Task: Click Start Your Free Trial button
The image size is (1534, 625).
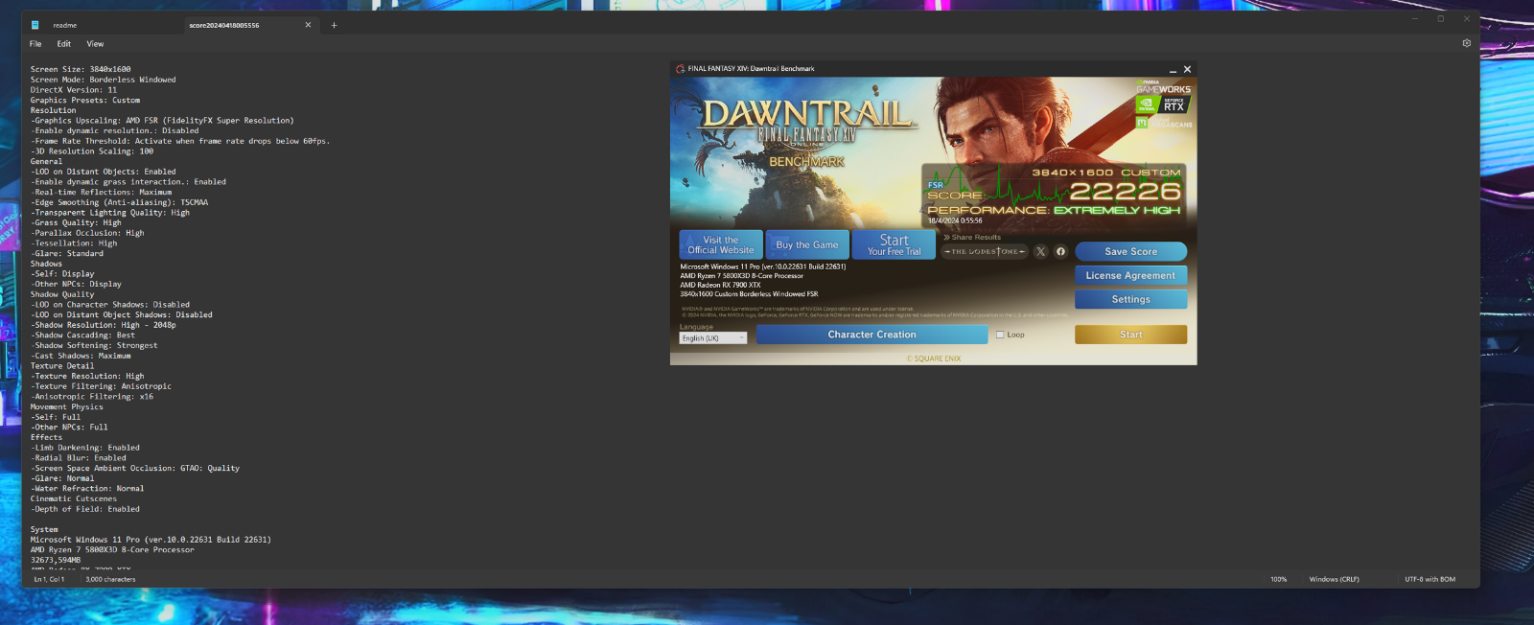Action: click(894, 244)
